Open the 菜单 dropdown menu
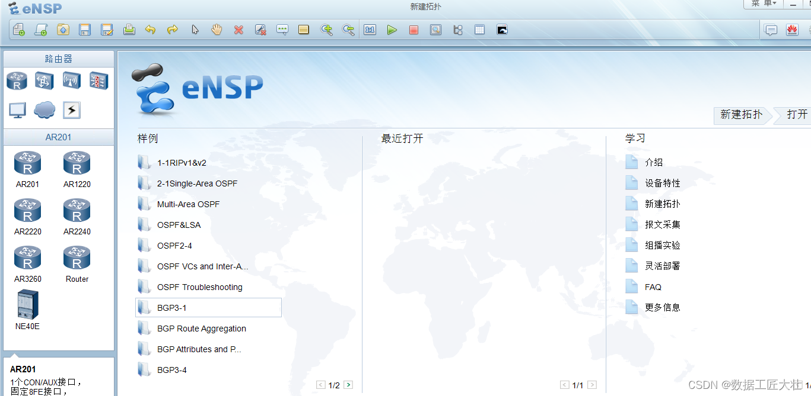The height and width of the screenshot is (396, 811). point(764,4)
